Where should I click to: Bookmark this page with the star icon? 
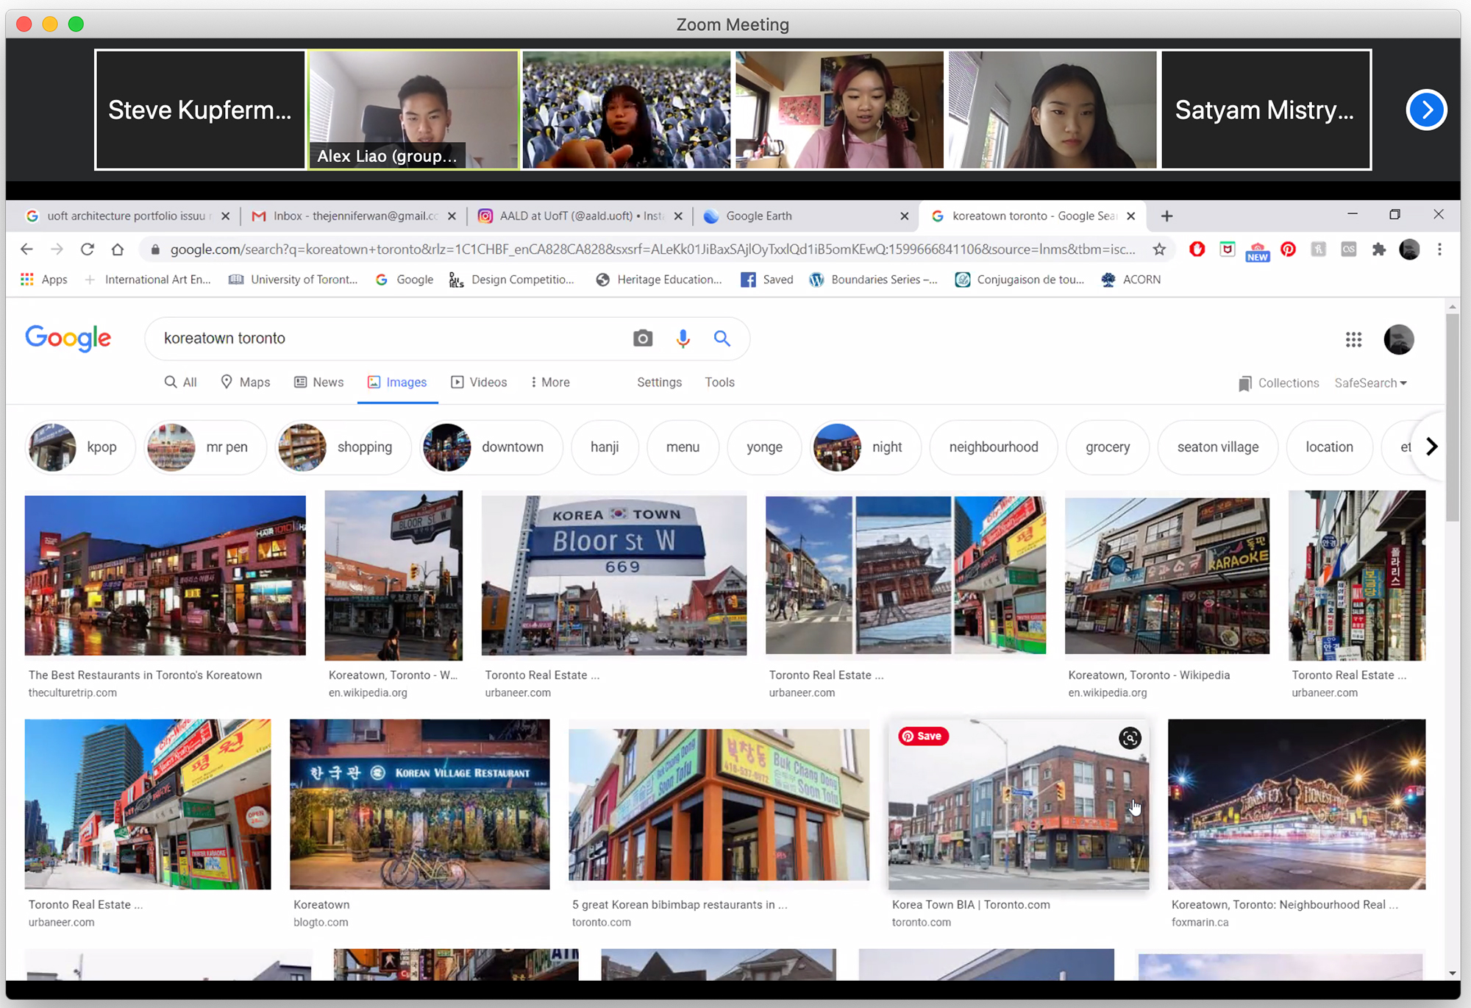(x=1159, y=249)
